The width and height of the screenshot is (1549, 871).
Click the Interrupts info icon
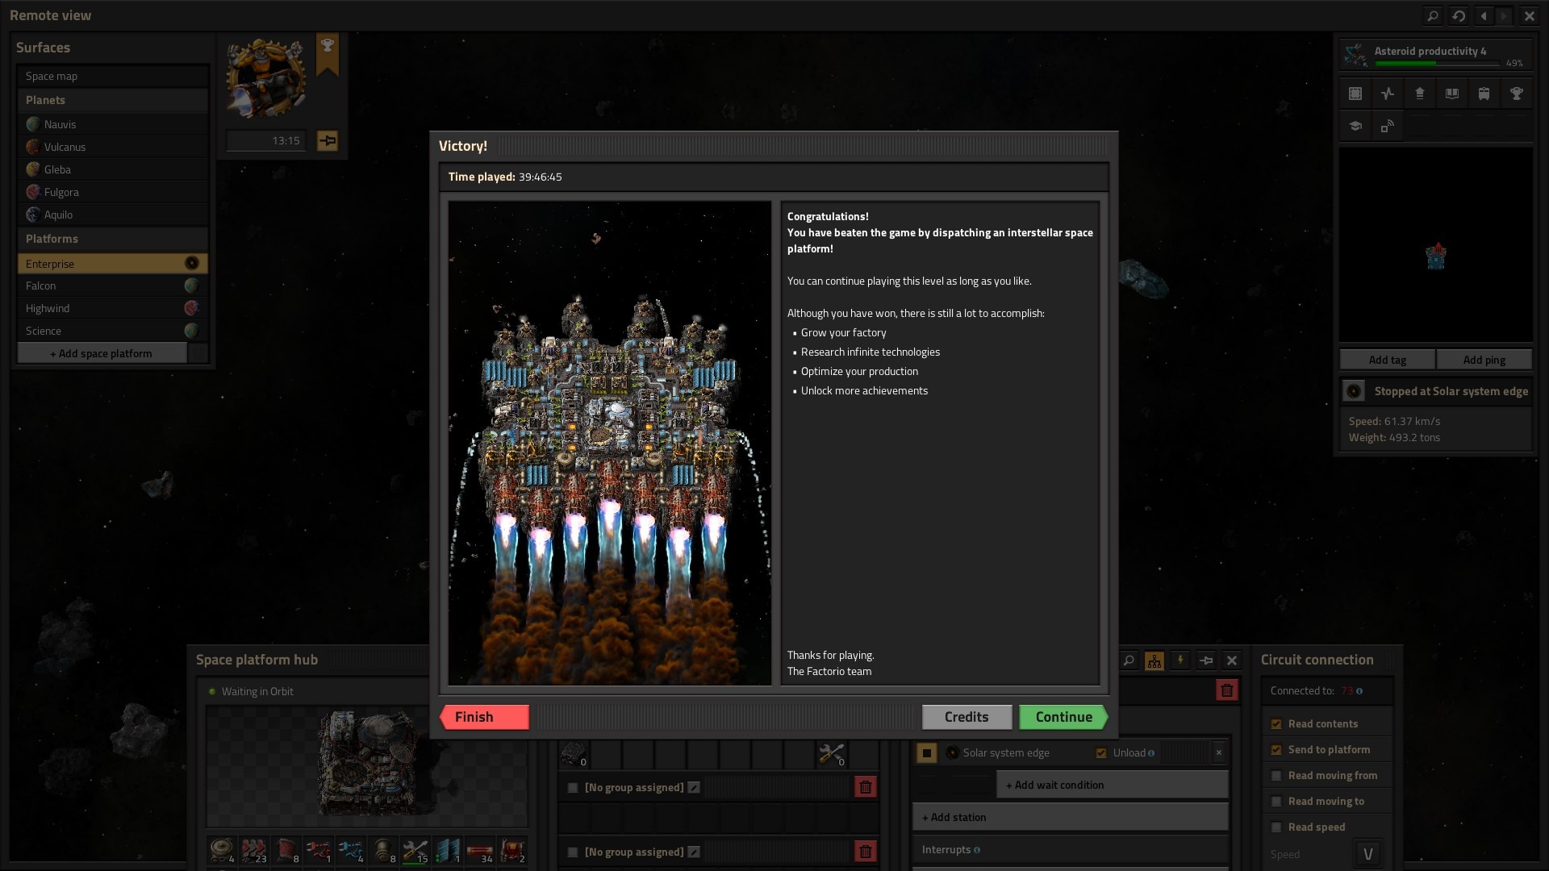(977, 850)
